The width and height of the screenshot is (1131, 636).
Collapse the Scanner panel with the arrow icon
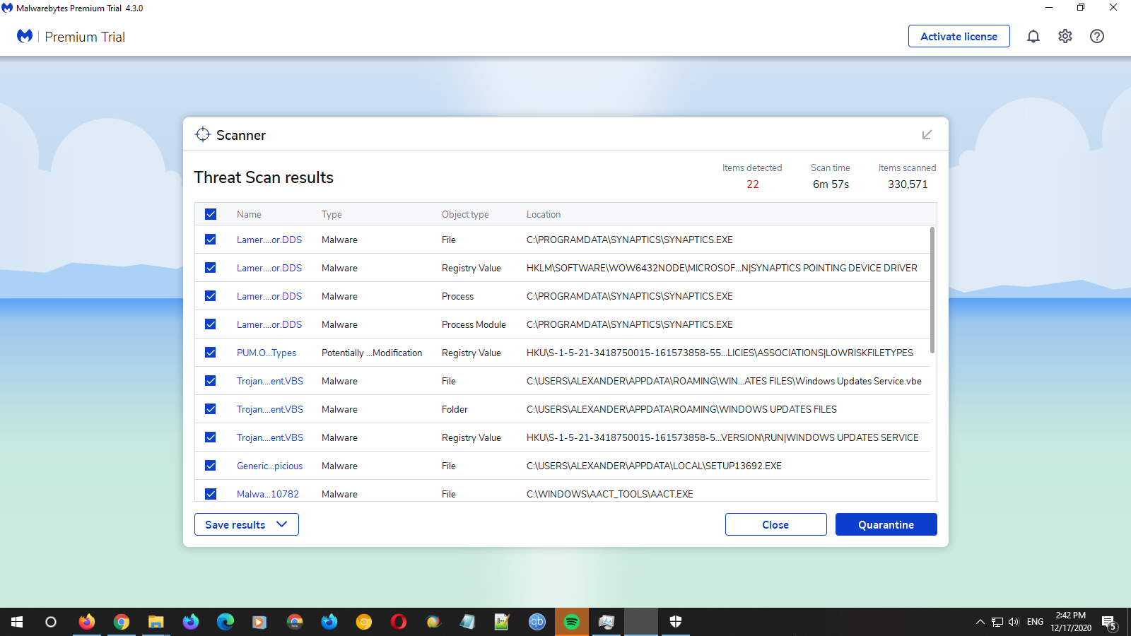pyautogui.click(x=927, y=134)
